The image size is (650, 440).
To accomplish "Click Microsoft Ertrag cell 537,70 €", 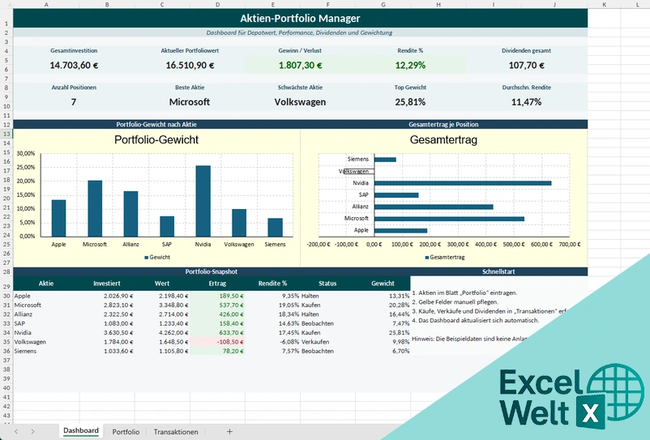I will 218,305.
